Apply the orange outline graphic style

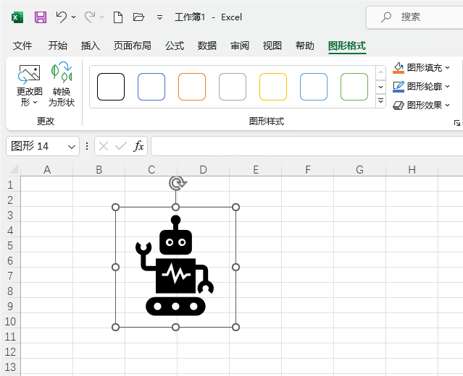pyautogui.click(x=192, y=87)
